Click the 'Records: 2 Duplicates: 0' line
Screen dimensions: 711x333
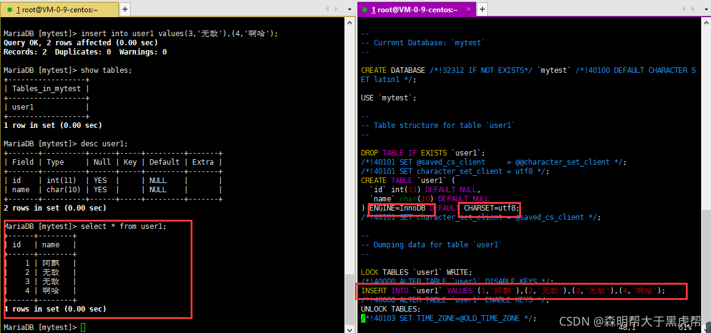(x=85, y=52)
